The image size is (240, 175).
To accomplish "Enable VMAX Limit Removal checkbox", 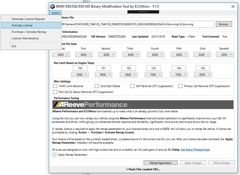I will point(55,86).
